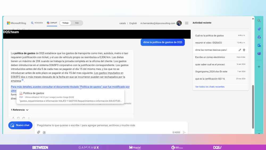
Task: Open the hamburger menu
Action: [x=187, y=23]
